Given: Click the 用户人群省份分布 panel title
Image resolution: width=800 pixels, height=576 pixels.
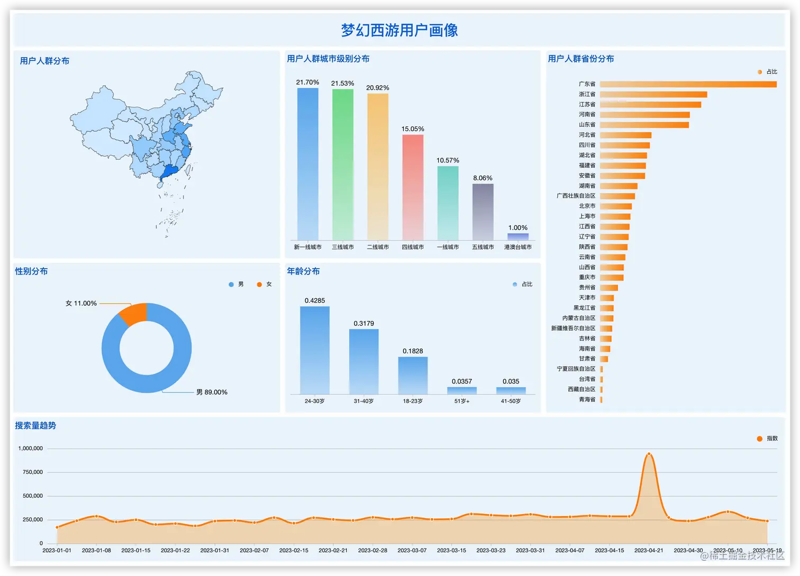Looking at the screenshot, I should click(x=581, y=59).
